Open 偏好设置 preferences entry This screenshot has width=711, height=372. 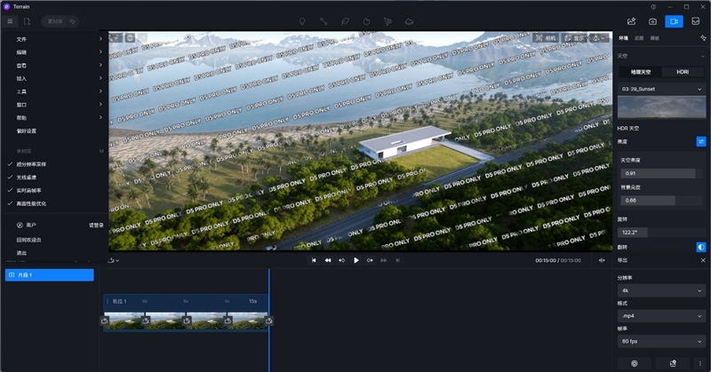(x=27, y=131)
